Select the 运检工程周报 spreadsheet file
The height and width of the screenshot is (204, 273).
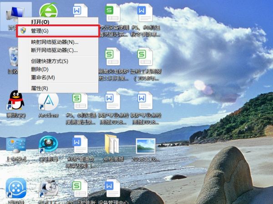pyautogui.click(x=145, y=56)
